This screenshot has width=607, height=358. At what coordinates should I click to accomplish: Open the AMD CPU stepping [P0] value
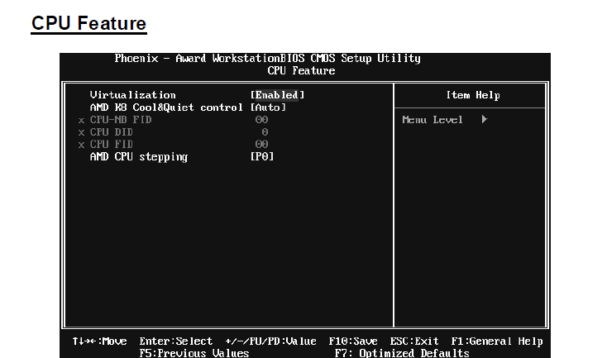pos(262,157)
